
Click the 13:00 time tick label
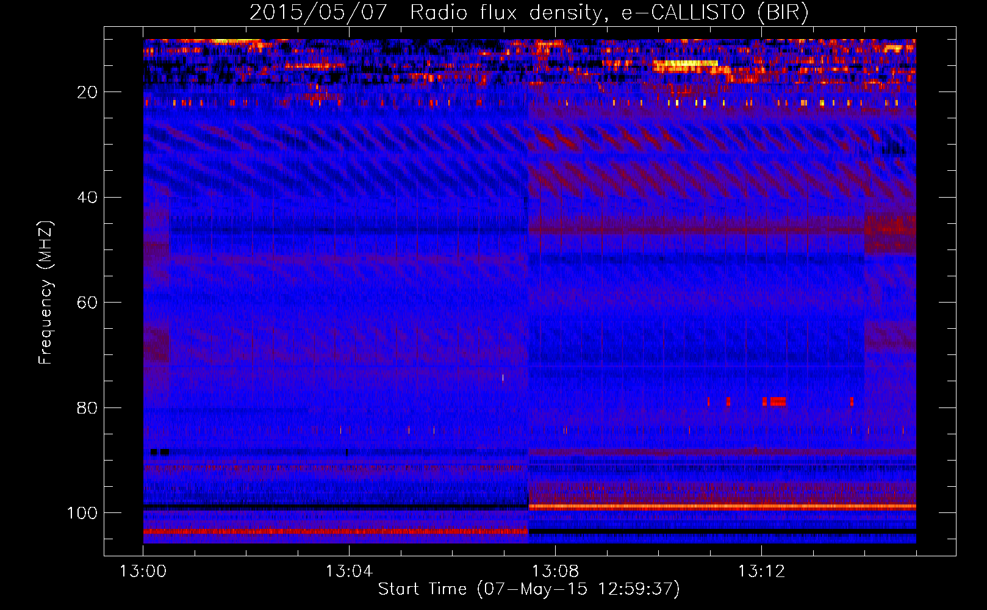pos(143,572)
